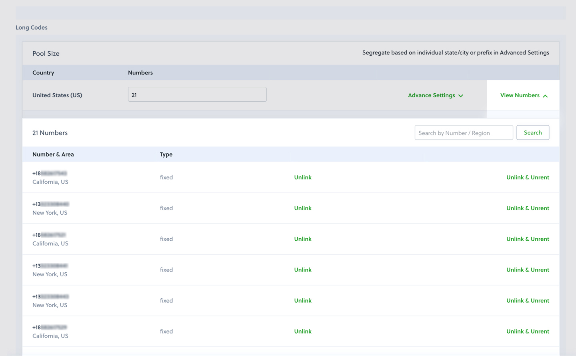Screen dimensions: 576x356
Task: Click the Number & Area column header
Action: 53,155
